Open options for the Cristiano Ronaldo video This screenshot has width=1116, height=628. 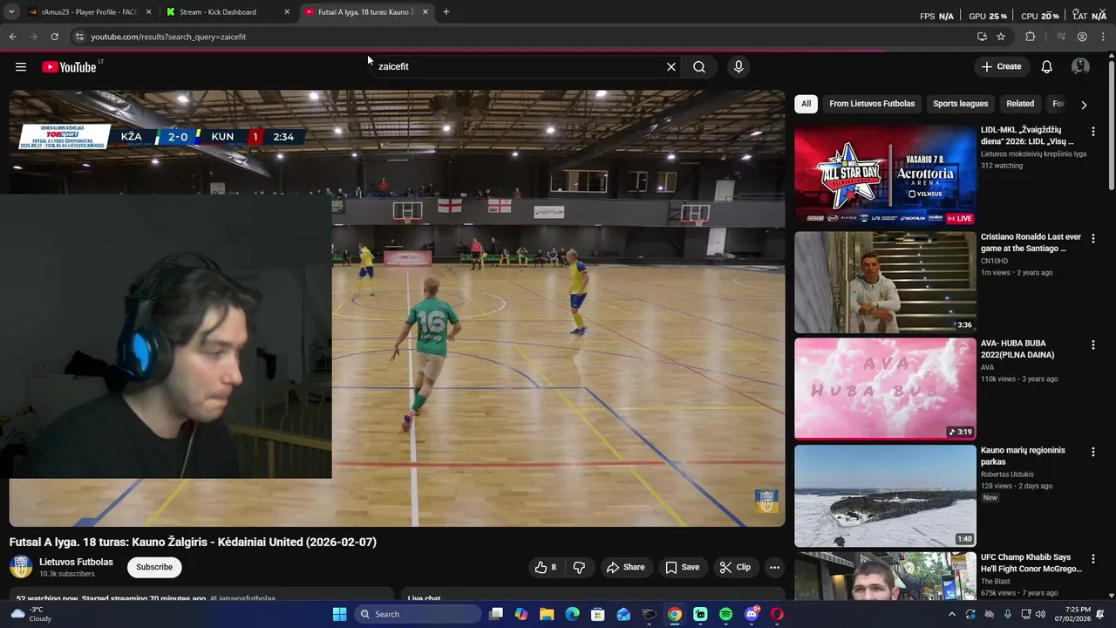(1093, 238)
